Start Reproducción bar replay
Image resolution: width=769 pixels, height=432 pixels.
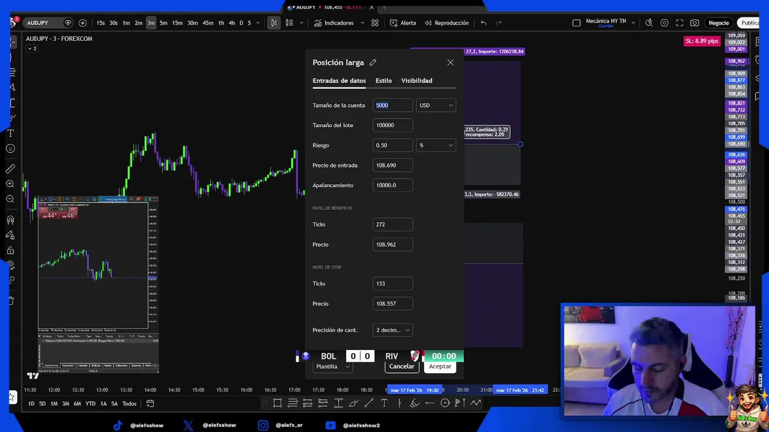[x=446, y=23]
